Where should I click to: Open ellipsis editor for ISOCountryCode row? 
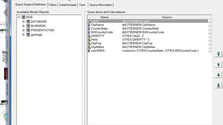point(210,32)
